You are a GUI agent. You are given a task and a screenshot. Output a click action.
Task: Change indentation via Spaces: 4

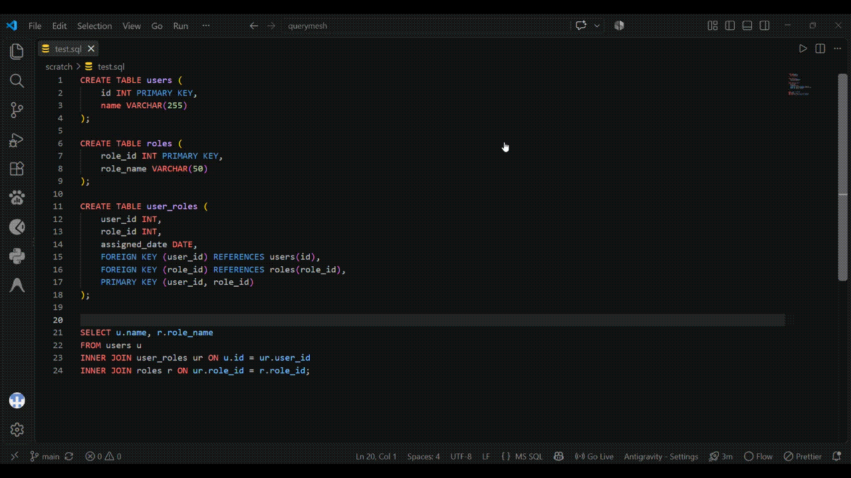point(424,456)
